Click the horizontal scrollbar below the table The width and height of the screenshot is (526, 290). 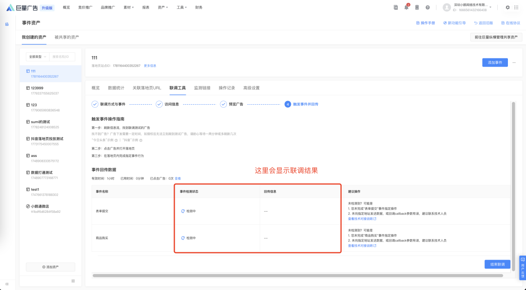point(298,276)
